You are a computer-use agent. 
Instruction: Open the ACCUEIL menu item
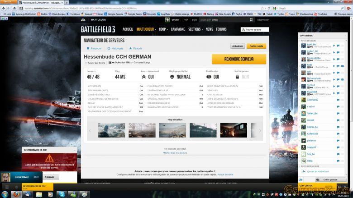point(128,29)
